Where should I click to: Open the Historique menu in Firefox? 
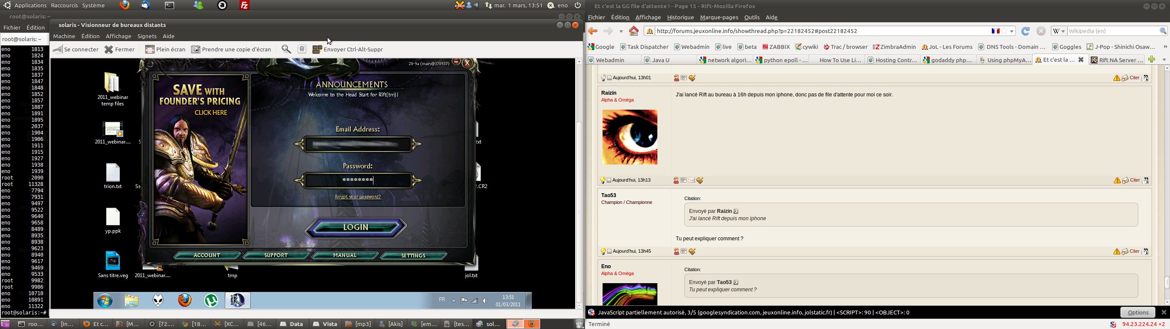681,17
